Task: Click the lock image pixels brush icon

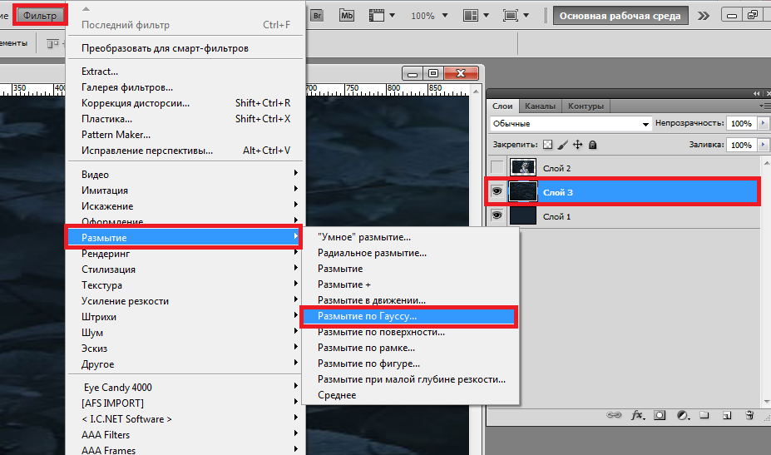Action: click(x=562, y=145)
